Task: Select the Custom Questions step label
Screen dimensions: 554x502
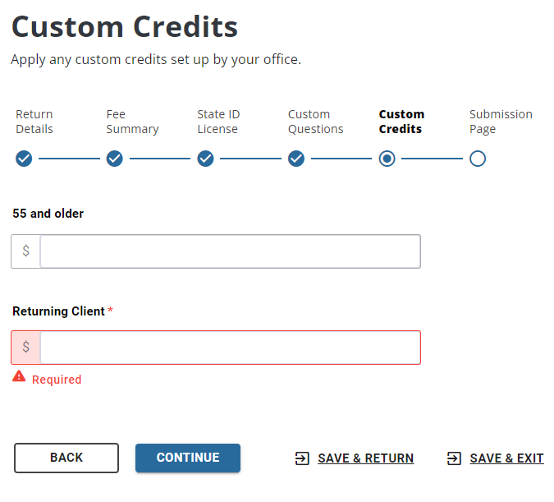Action: [315, 122]
